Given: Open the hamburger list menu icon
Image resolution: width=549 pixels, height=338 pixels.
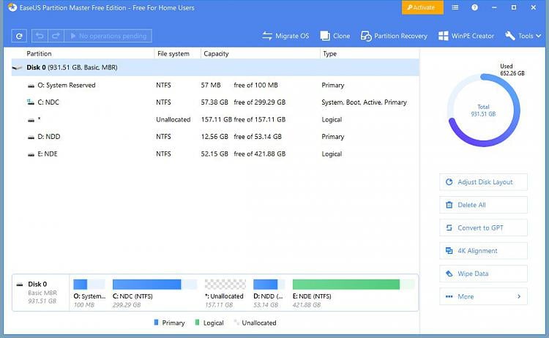Looking at the screenshot, I should pyautogui.click(x=455, y=7).
